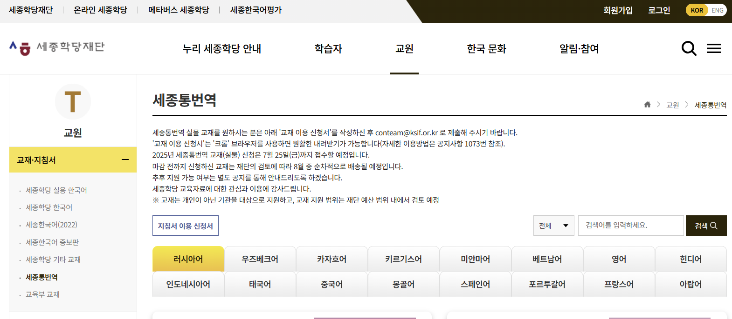Select the 인도네시아어 language tab

[x=188, y=284]
